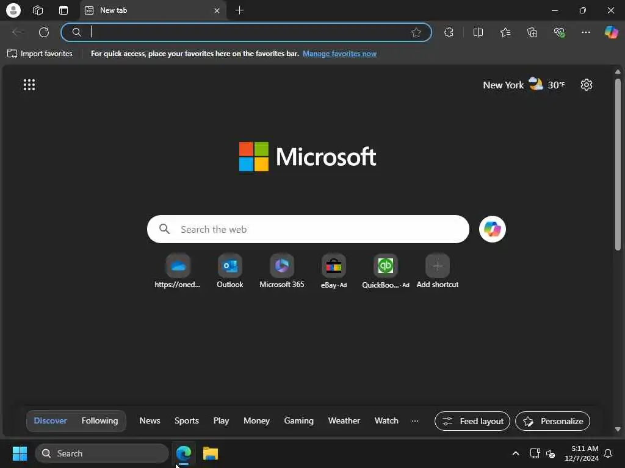Open the Gaming category
This screenshot has width=625, height=468.
tap(299, 420)
